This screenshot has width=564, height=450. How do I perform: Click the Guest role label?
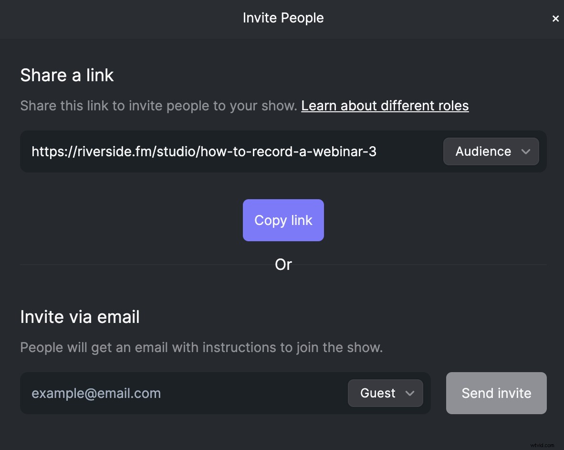pyautogui.click(x=377, y=393)
